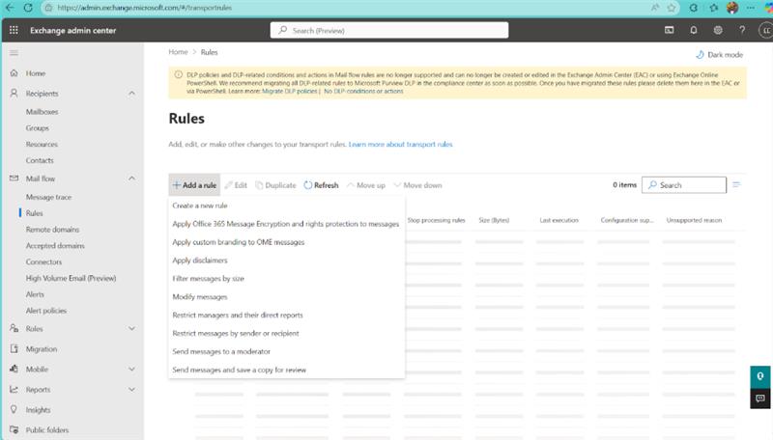This screenshot has width=773, height=440.
Task: Open the feedback chat widget
Action: pos(760,399)
